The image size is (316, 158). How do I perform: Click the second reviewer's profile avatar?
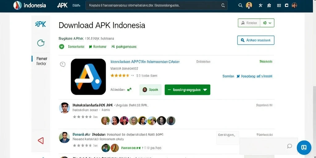(64, 137)
